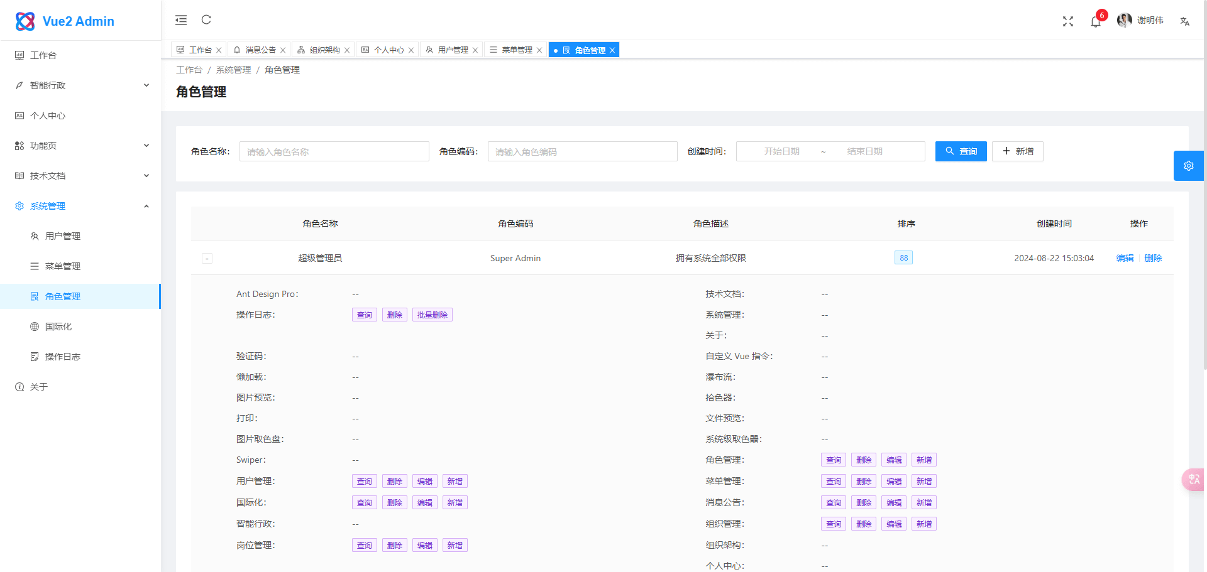Expand the 智能行政 sidebar menu
The width and height of the screenshot is (1207, 572).
click(80, 85)
